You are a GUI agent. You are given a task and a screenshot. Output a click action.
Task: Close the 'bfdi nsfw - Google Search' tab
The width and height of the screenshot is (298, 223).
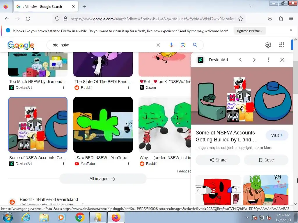[73, 6]
